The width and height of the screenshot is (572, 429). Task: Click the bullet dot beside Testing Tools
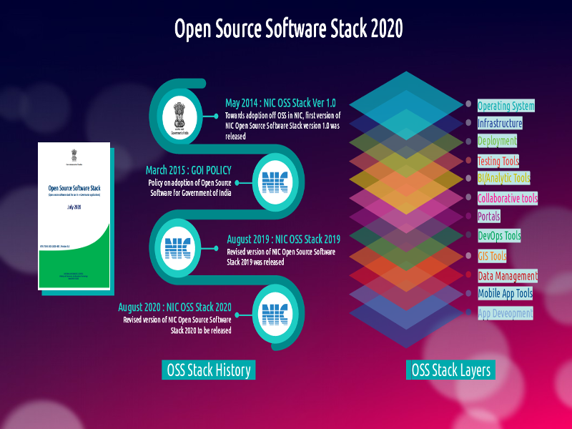[x=468, y=160]
